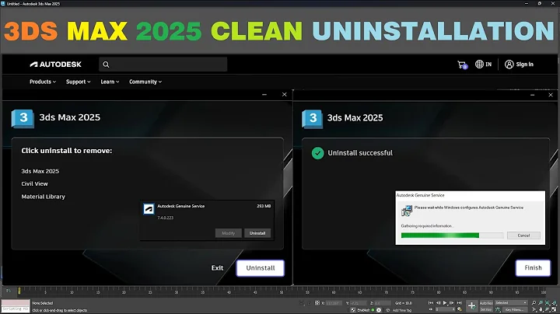Click the time slider handle at frame 0

[x=19, y=291]
